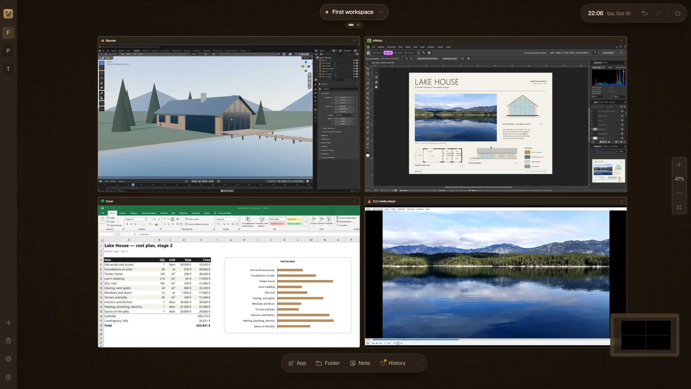Click Formattazione condizionale in Excel ribbon
691x389 pixels.
click(248, 222)
